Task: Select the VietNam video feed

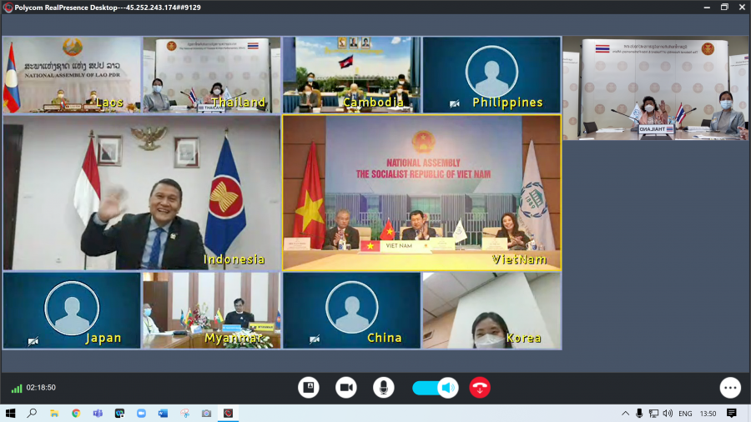Action: click(x=421, y=193)
